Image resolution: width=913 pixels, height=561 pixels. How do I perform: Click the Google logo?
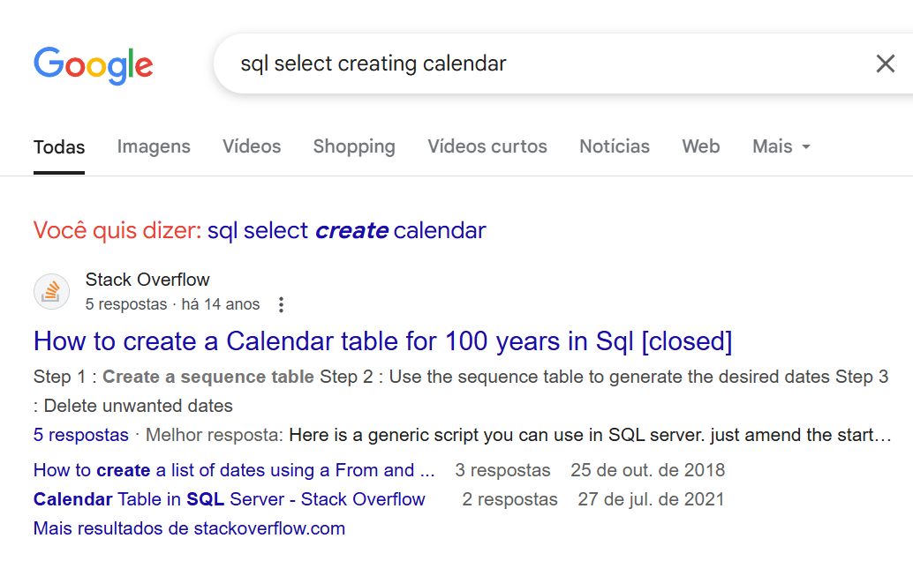pos(93,64)
